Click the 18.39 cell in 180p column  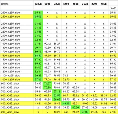click(104, 95)
